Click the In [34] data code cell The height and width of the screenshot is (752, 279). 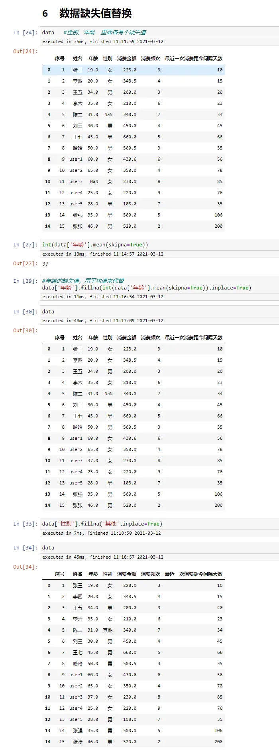159,548
